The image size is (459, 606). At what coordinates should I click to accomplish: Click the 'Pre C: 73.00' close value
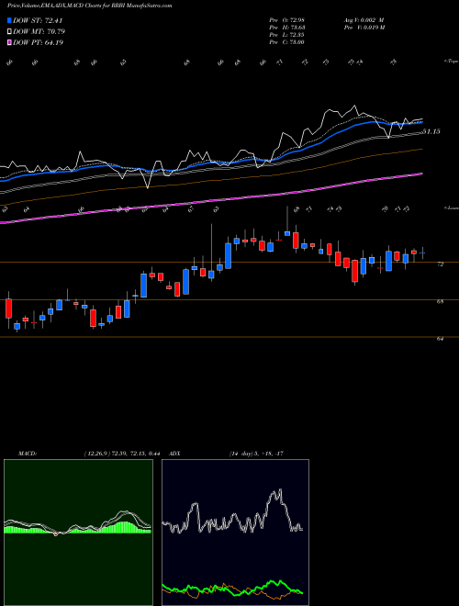point(287,42)
